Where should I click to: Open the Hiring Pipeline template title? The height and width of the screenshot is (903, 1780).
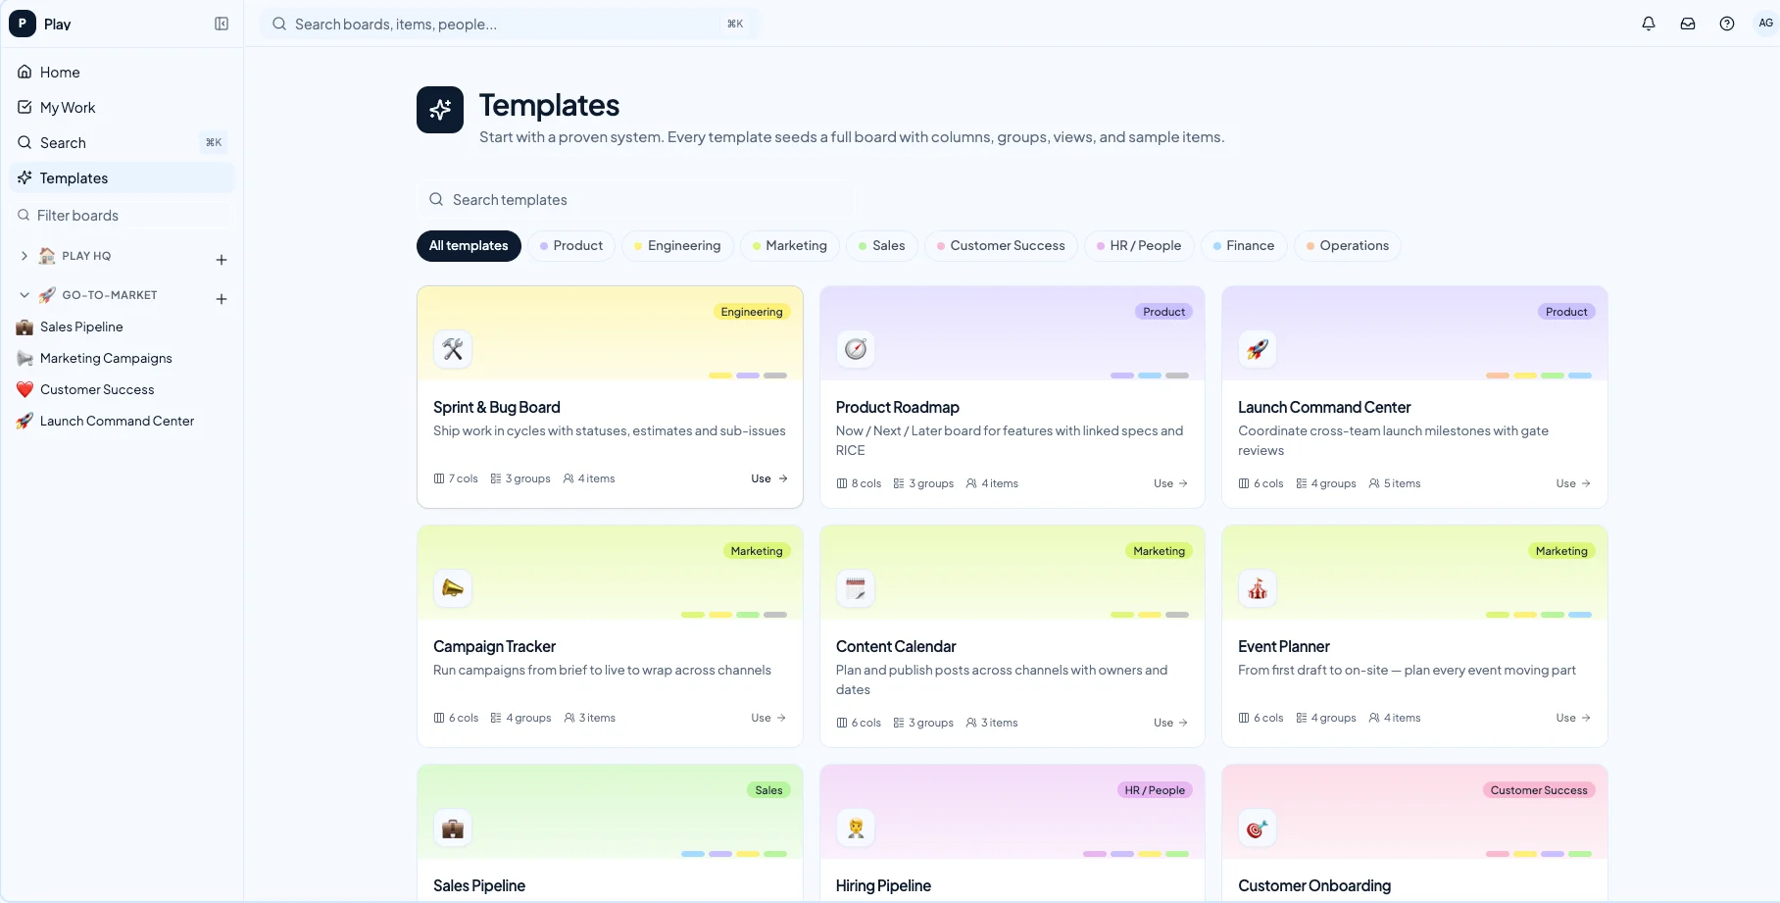click(883, 885)
